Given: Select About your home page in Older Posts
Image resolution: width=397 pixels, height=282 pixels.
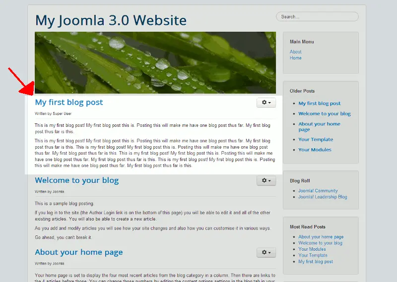Looking at the screenshot, I should (319, 126).
